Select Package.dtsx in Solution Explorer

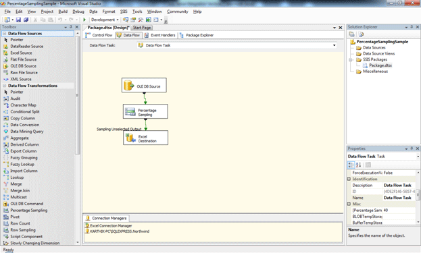(380, 65)
